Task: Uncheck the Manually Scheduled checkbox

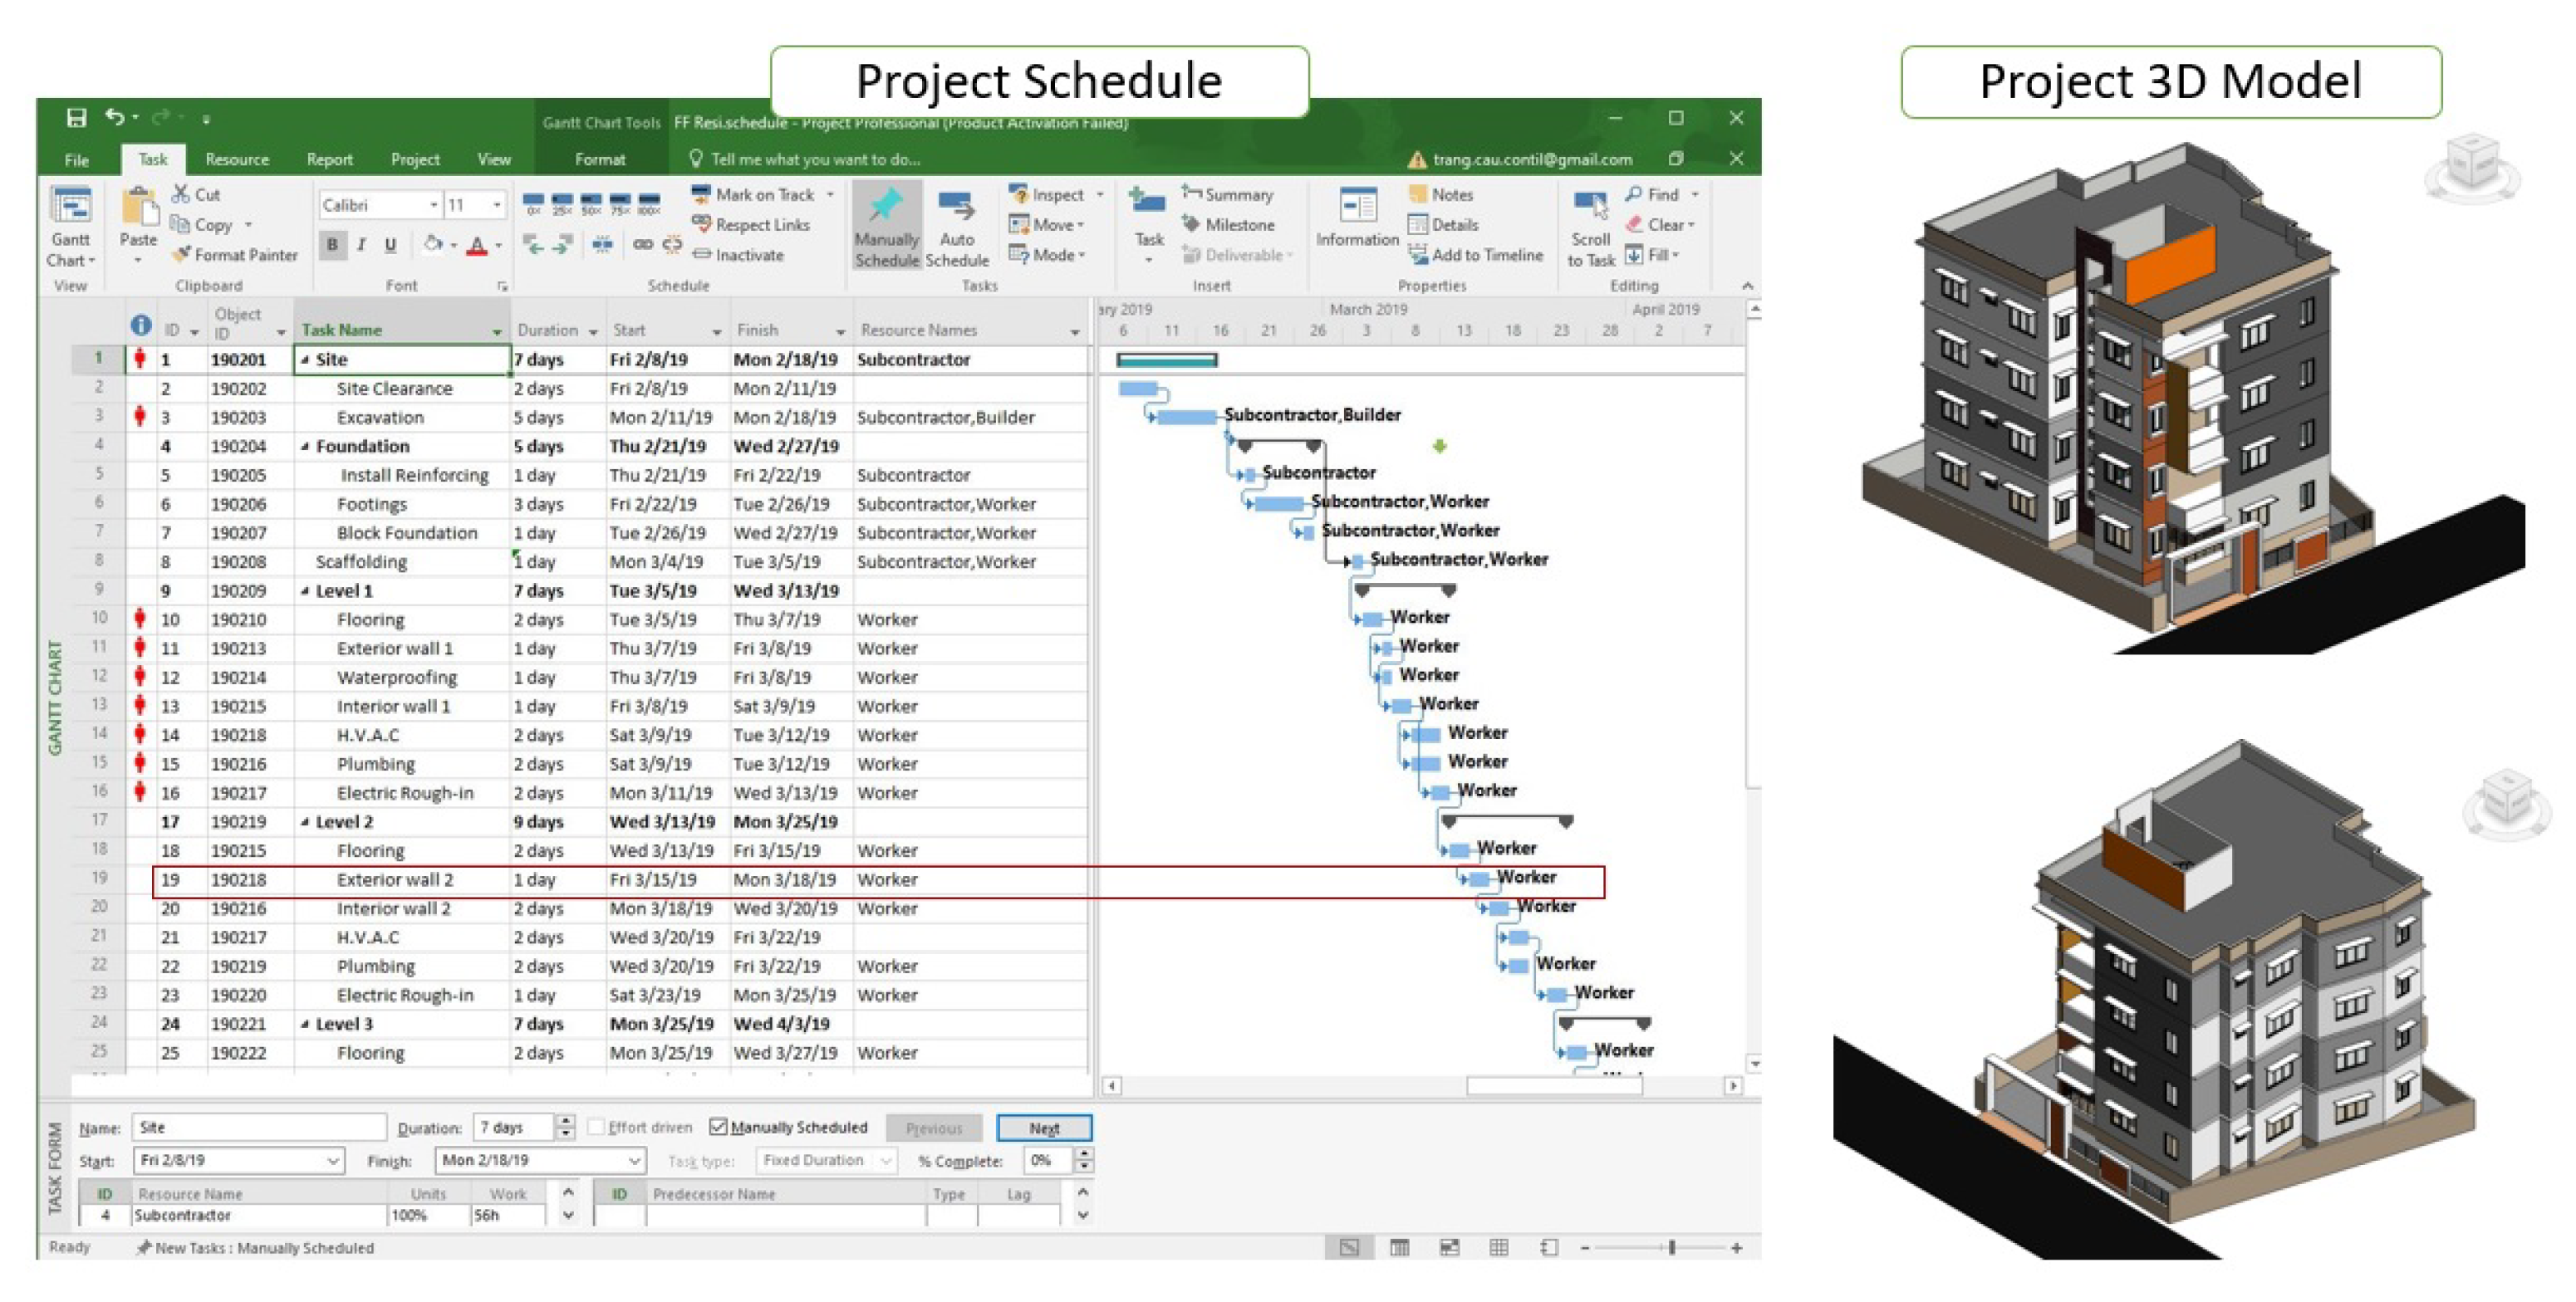Action: 718,1127
